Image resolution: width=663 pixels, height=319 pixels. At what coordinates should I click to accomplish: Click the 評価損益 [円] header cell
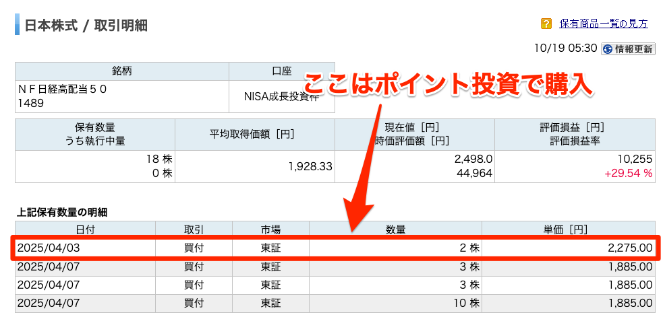coord(575,134)
